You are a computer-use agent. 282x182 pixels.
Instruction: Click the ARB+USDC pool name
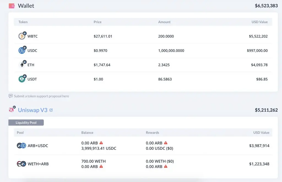coord(38,146)
